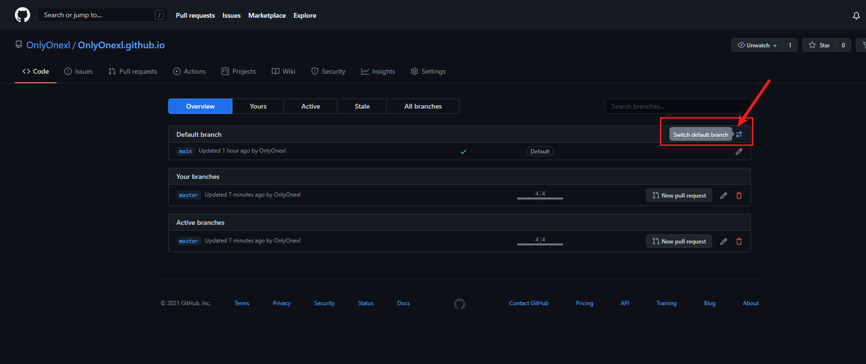The width and height of the screenshot is (866, 364).
Task: Open the Training footer link
Action: 667,303
